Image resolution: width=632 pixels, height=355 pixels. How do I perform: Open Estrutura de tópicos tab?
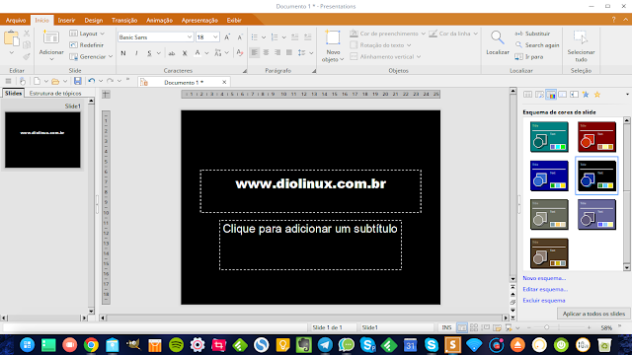(55, 94)
